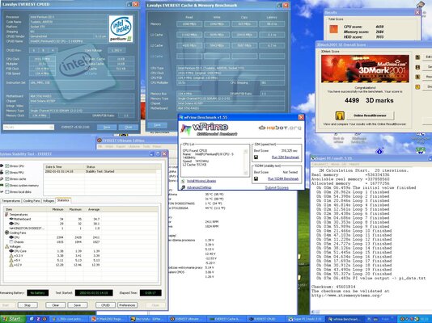This screenshot has height=323, width=432.
Task: Open CPUID from System Stability Test
Action: (105, 305)
